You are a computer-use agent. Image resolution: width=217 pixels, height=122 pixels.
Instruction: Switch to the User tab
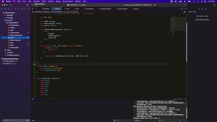[x=77, y=9]
